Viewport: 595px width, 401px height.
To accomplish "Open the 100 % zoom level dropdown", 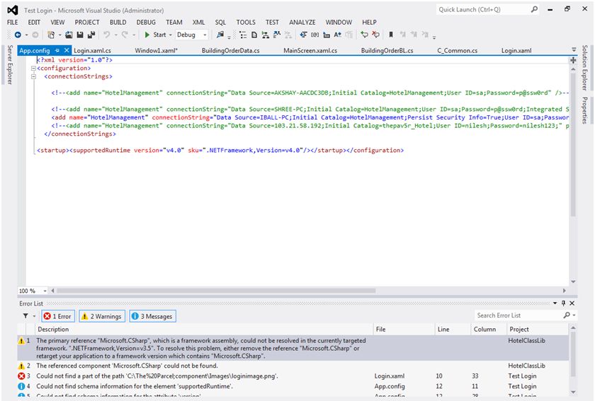I will (44, 291).
